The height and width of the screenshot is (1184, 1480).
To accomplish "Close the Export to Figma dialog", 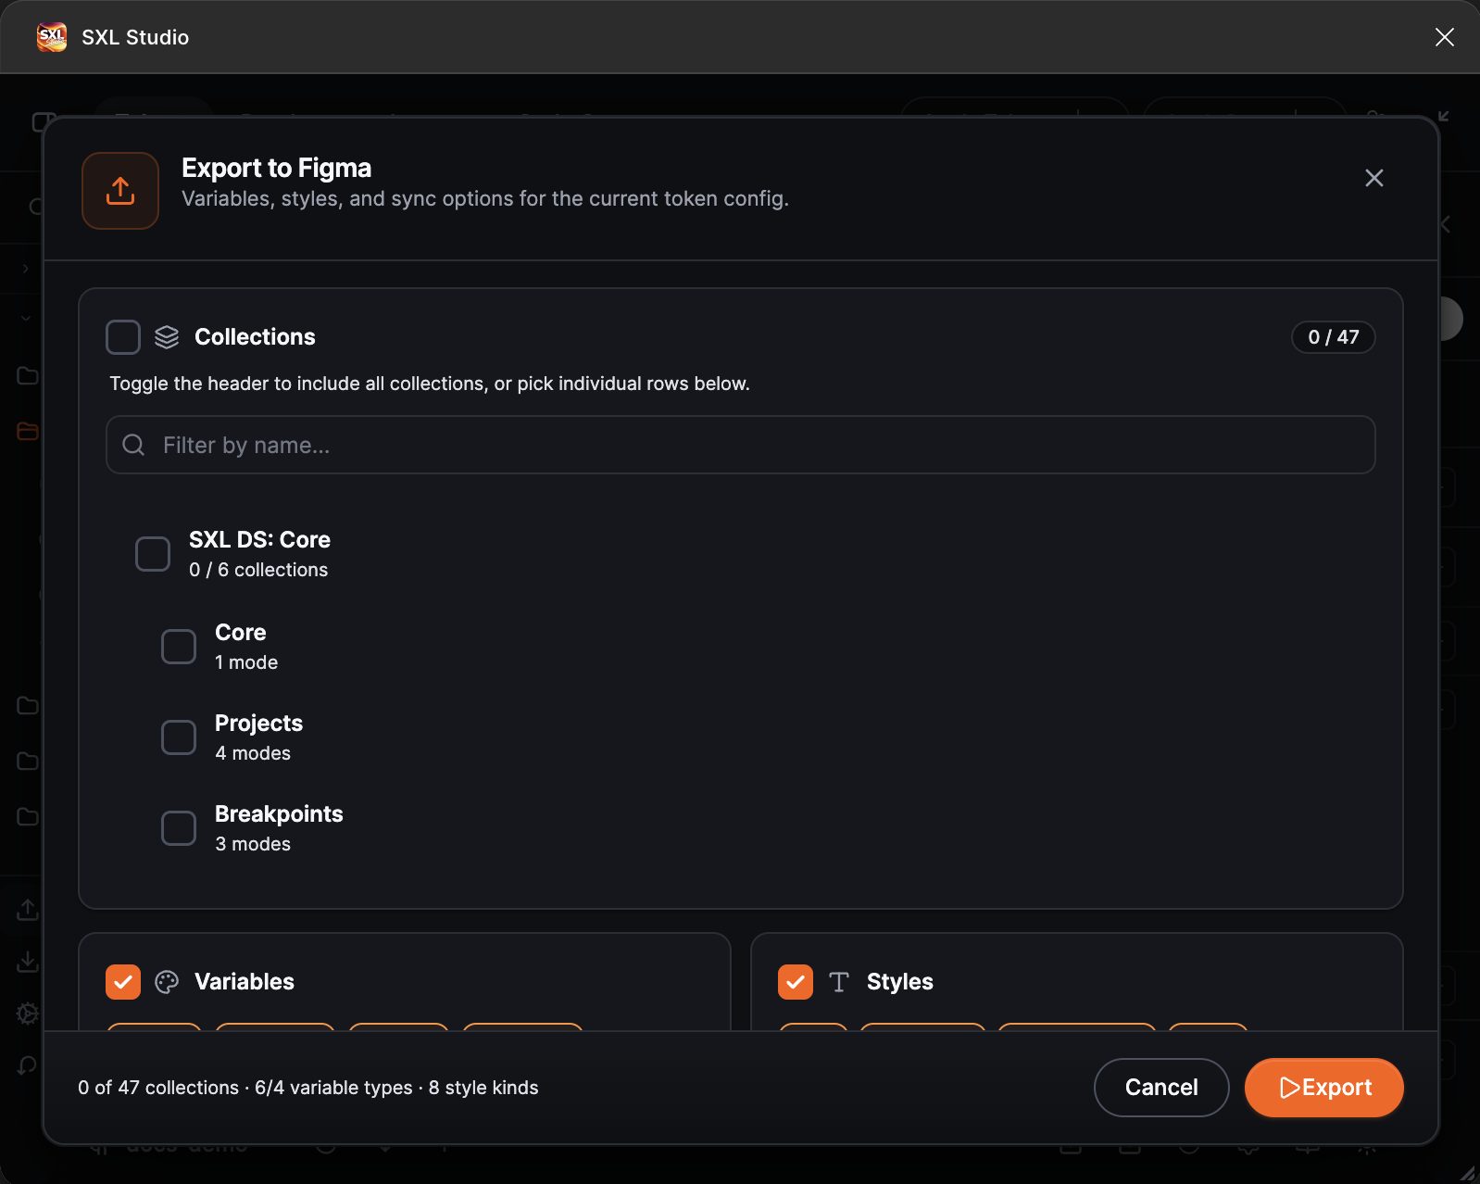I will 1374,178.
